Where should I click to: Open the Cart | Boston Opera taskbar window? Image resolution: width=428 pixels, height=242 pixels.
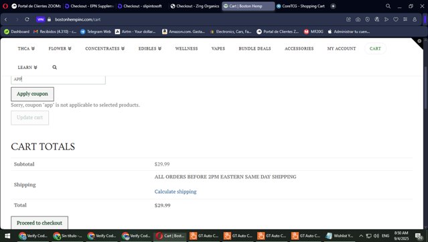pos(170,236)
